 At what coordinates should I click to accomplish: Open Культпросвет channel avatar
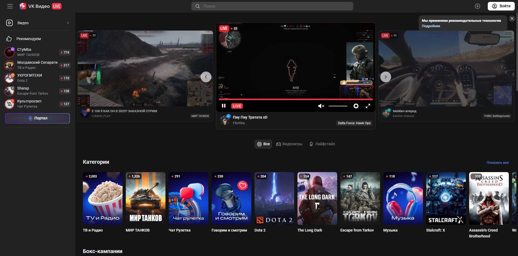[x=9, y=104]
